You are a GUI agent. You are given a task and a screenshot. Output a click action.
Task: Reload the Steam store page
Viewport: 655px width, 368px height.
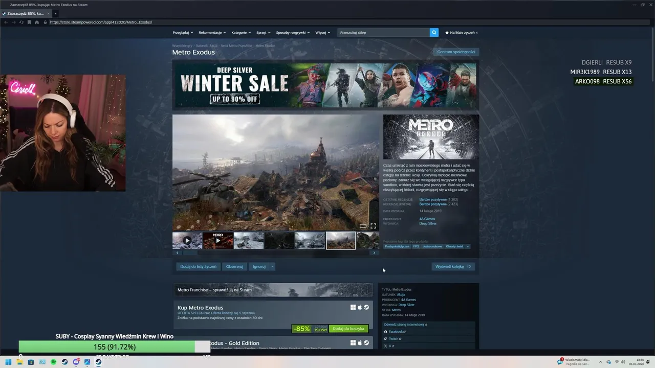21,22
